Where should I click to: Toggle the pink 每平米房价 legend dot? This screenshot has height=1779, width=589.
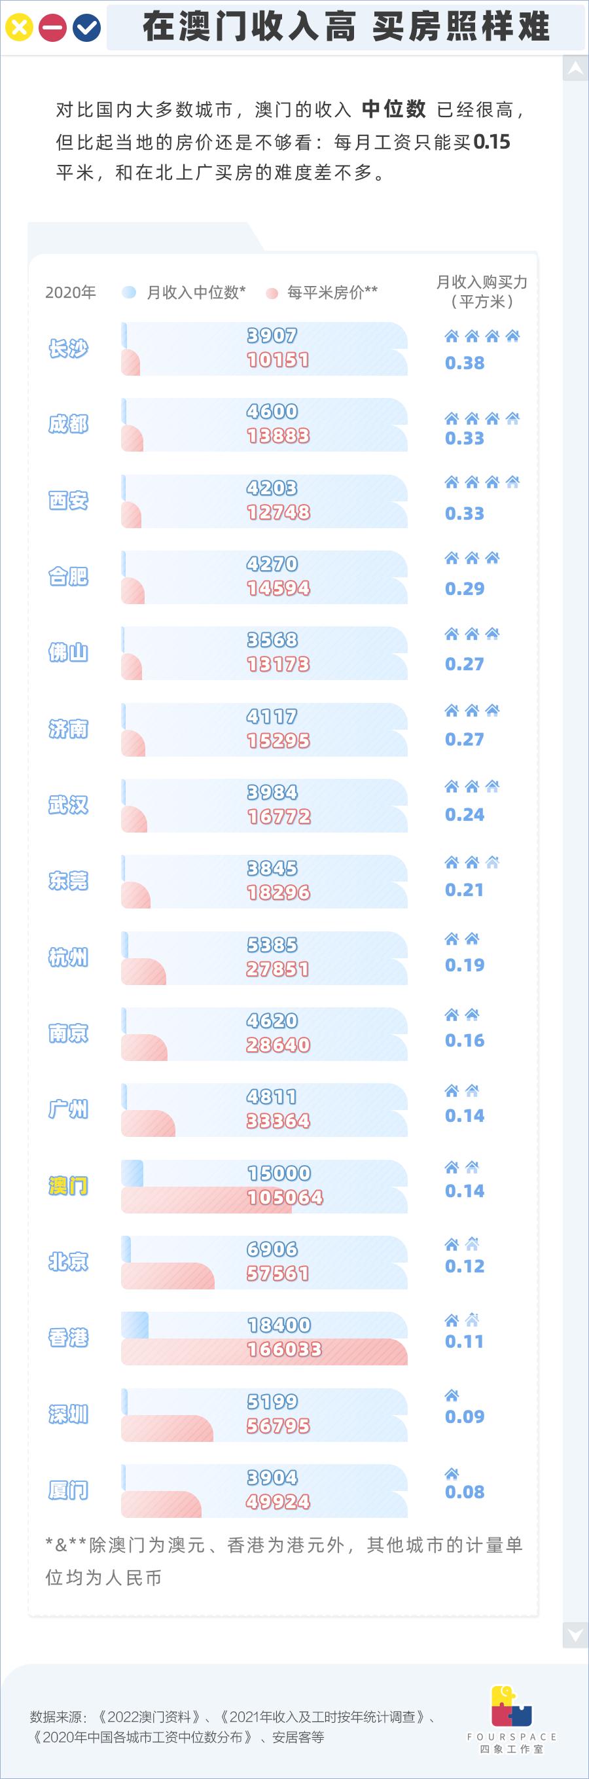pos(272,293)
